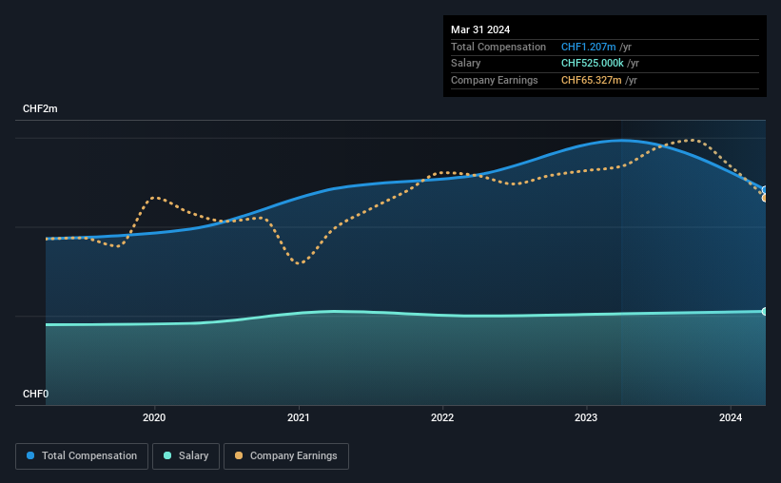The width and height of the screenshot is (781, 483).
Task: Click the 2020 x-axis label
Action: (154, 417)
